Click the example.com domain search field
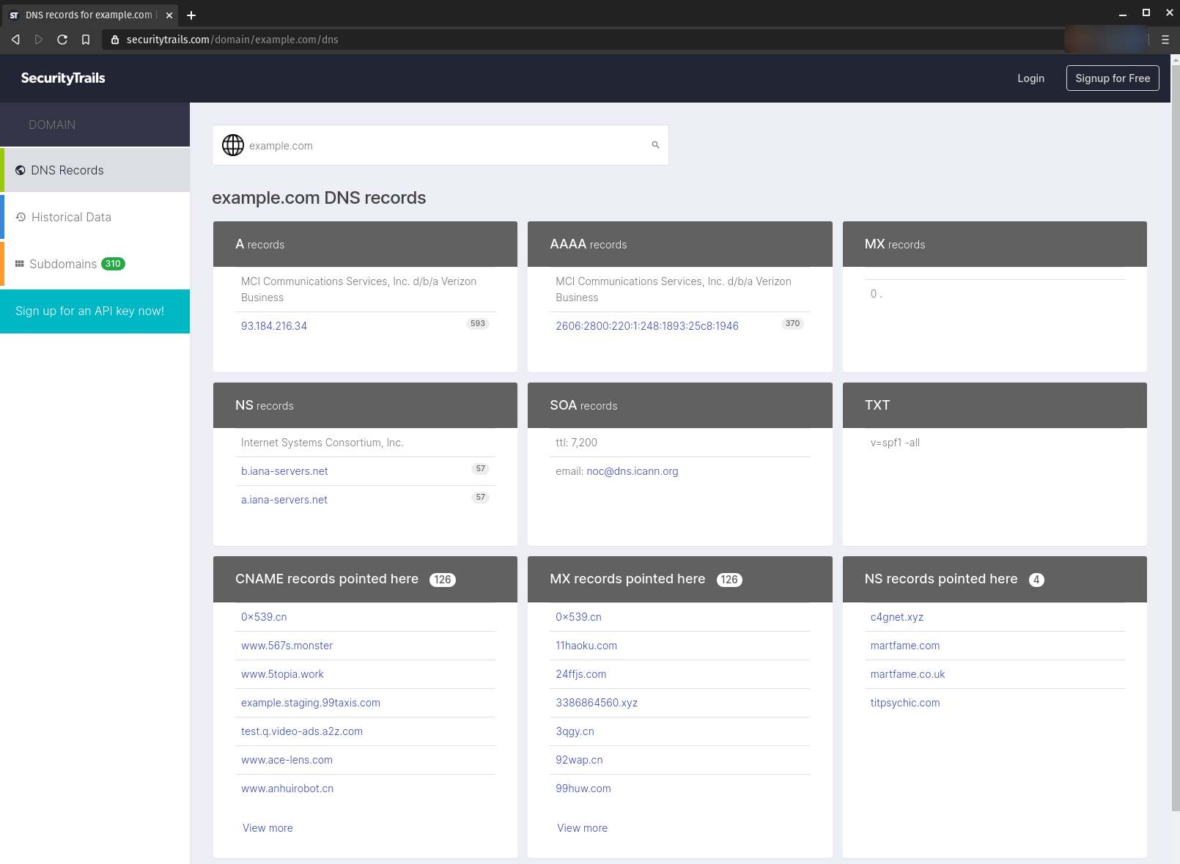This screenshot has height=864, width=1180. (440, 146)
